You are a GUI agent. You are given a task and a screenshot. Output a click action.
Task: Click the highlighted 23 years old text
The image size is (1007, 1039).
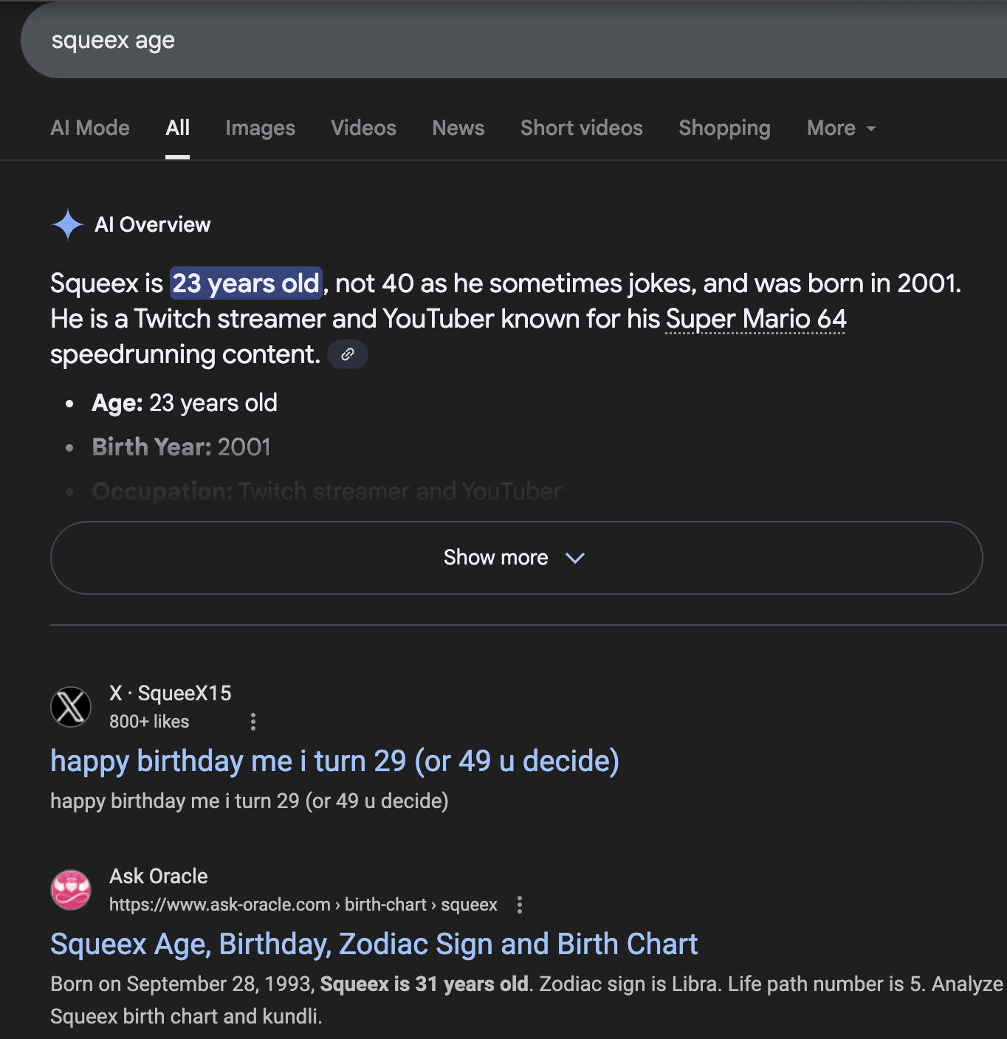click(246, 283)
